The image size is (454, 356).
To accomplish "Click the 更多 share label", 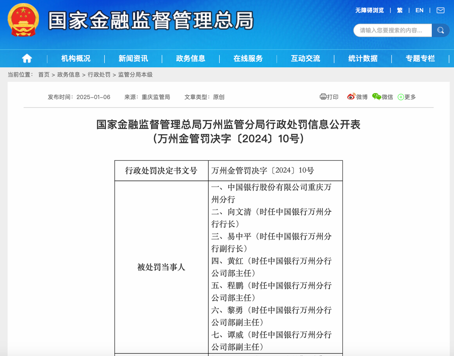I will point(410,97).
